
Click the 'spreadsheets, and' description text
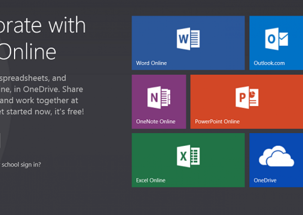click(33, 78)
